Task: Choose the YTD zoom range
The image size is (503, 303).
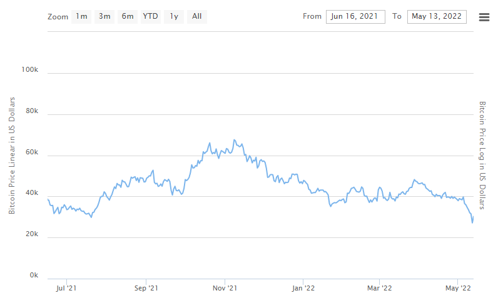Action: coord(151,17)
